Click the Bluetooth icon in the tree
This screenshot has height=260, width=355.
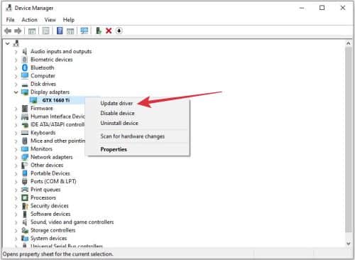tap(25, 67)
